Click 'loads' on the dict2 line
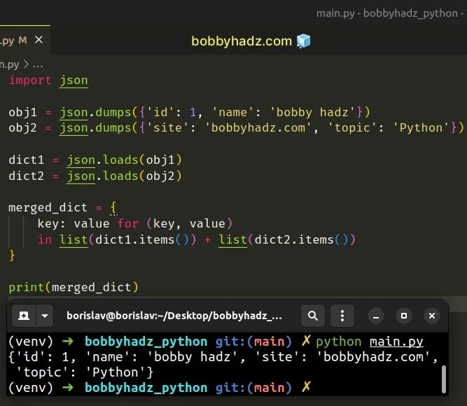The width and height of the screenshot is (467, 406). pos(120,176)
